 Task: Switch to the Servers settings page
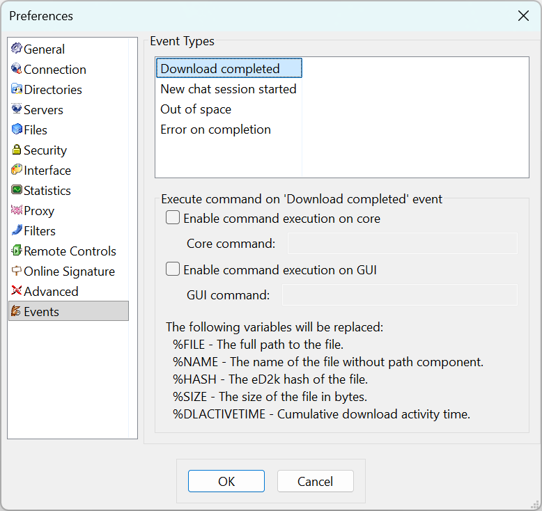click(x=68, y=109)
